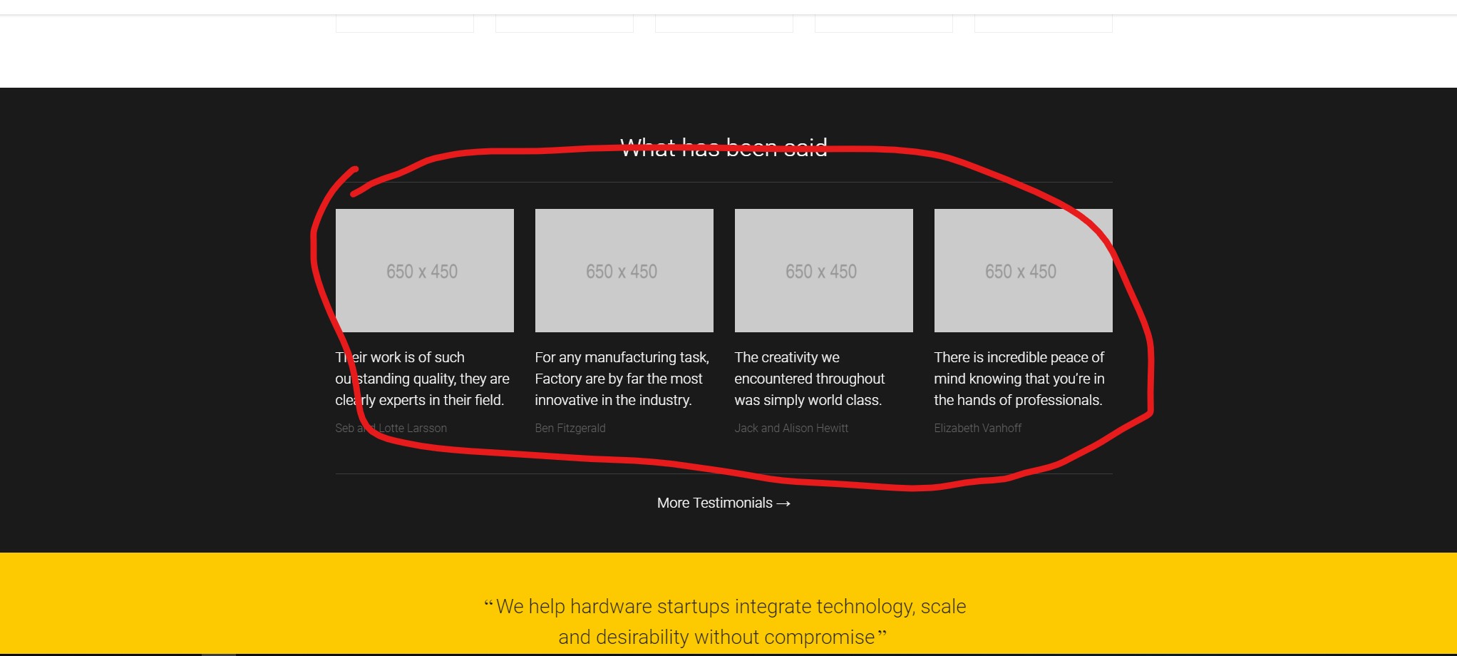This screenshot has width=1457, height=656.
Task: Open the More Testimonials link
Action: point(715,503)
